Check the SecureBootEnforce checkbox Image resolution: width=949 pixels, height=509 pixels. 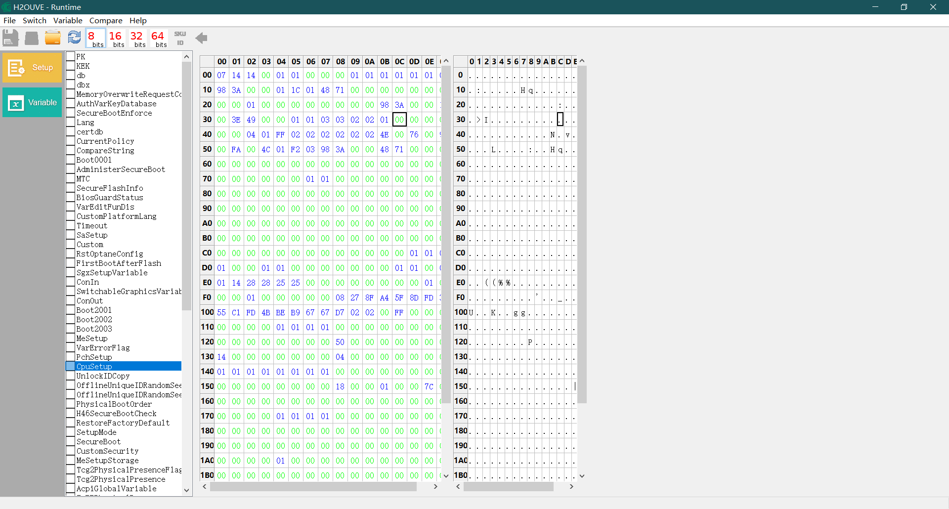(x=71, y=113)
